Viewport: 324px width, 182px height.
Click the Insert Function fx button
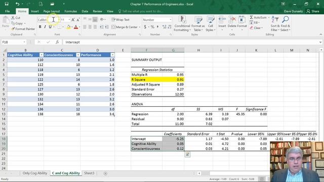(x=57, y=42)
